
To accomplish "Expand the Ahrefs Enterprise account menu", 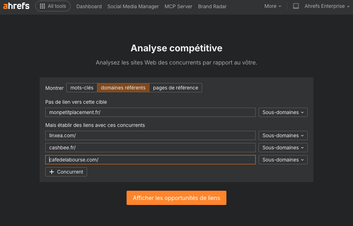I will [327, 6].
